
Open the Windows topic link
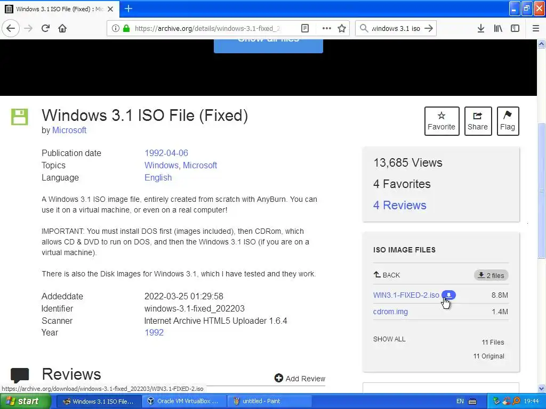[x=162, y=165]
